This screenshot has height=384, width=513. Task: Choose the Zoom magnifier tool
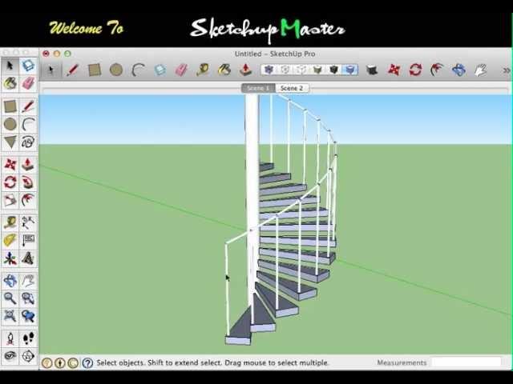(10, 298)
